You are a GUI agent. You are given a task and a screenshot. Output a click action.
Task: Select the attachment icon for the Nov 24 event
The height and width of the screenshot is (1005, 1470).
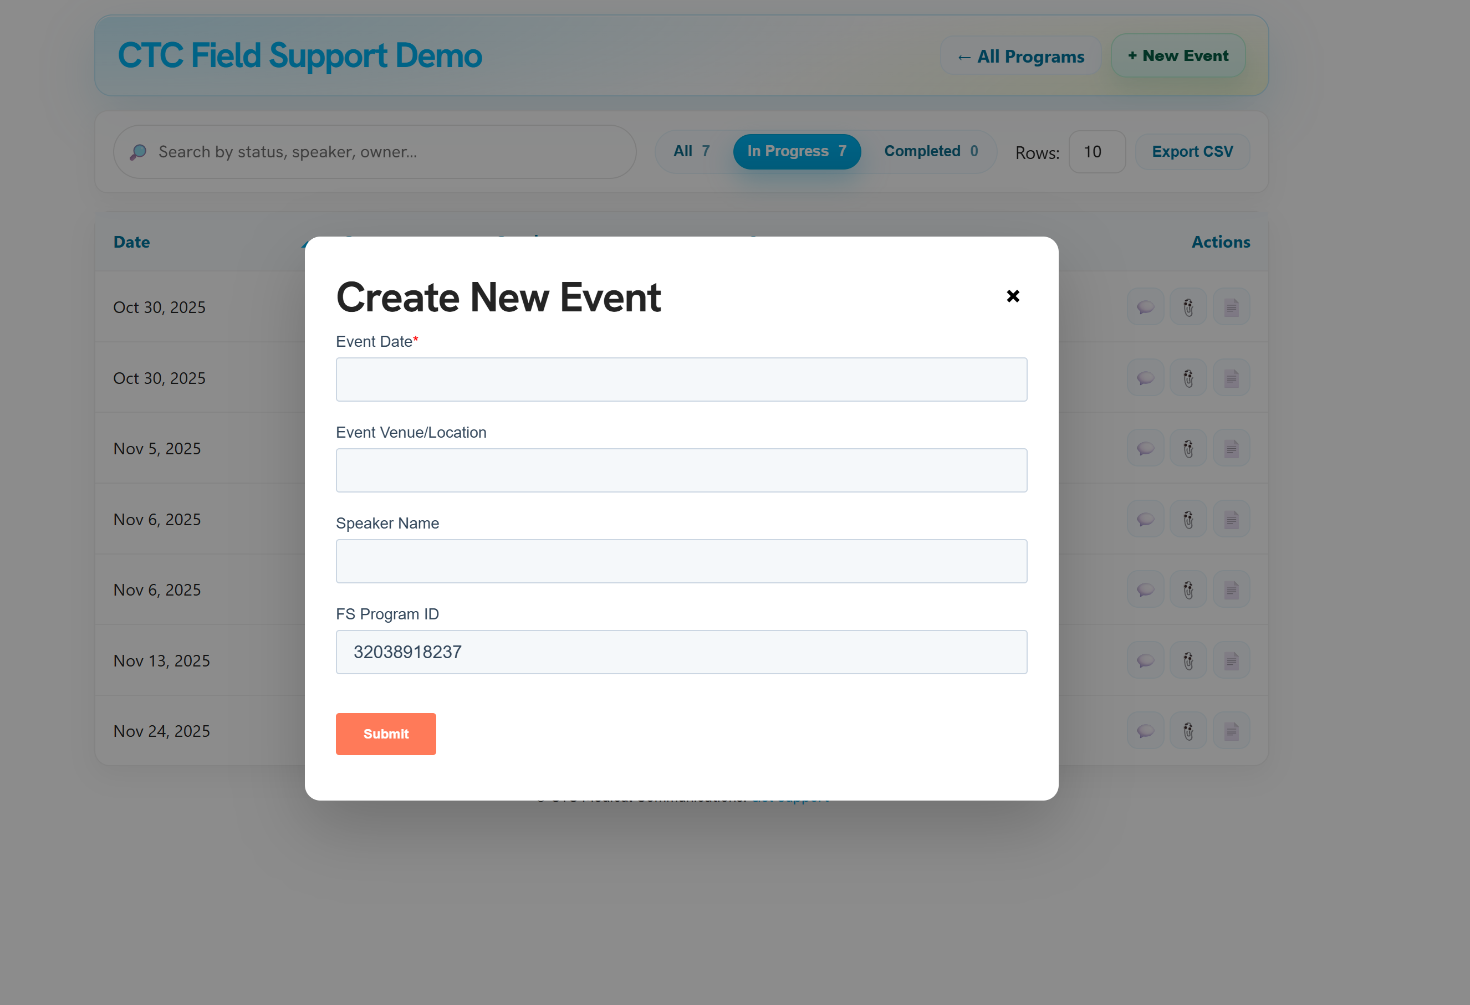1188,731
